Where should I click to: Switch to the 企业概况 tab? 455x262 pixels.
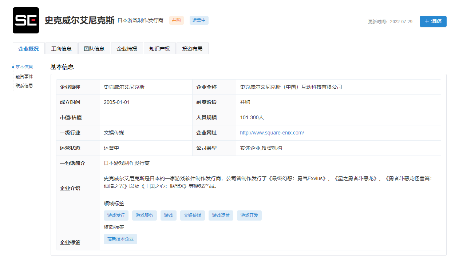coord(29,49)
